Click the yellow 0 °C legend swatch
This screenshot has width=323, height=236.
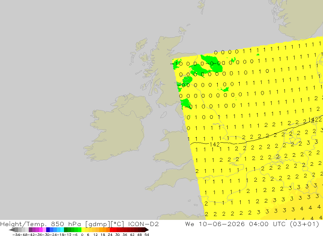83,230
